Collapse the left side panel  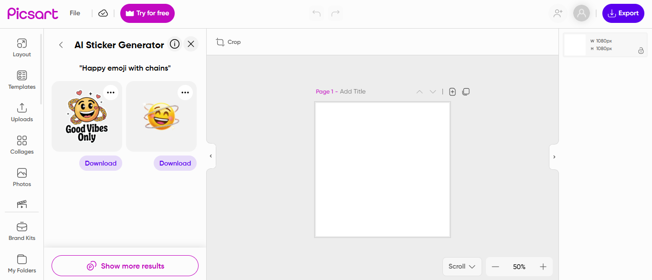(211, 156)
